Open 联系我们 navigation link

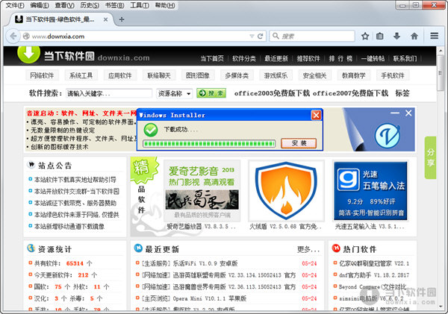tap(405, 58)
